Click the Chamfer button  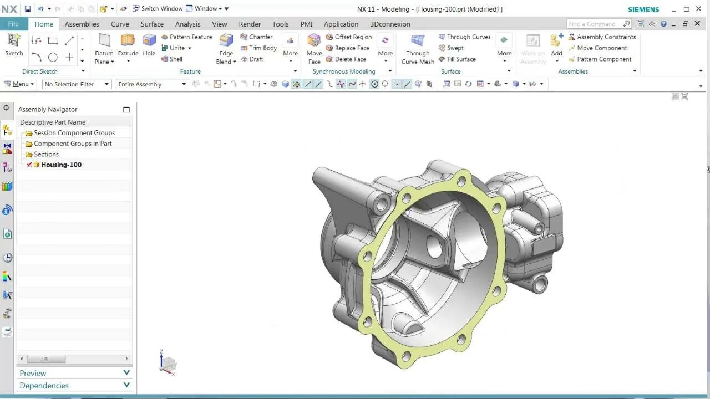[x=256, y=37]
